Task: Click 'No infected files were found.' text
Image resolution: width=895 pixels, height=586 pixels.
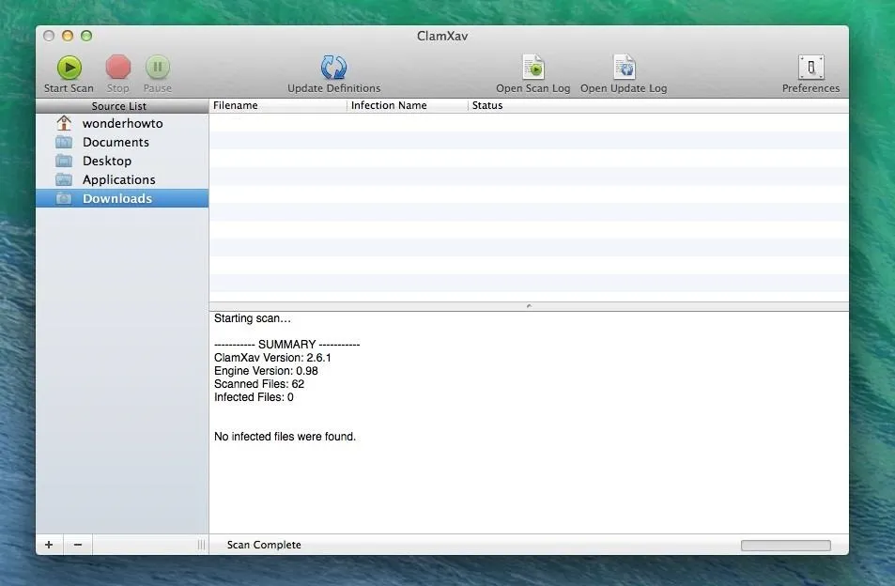Action: pyautogui.click(x=285, y=437)
